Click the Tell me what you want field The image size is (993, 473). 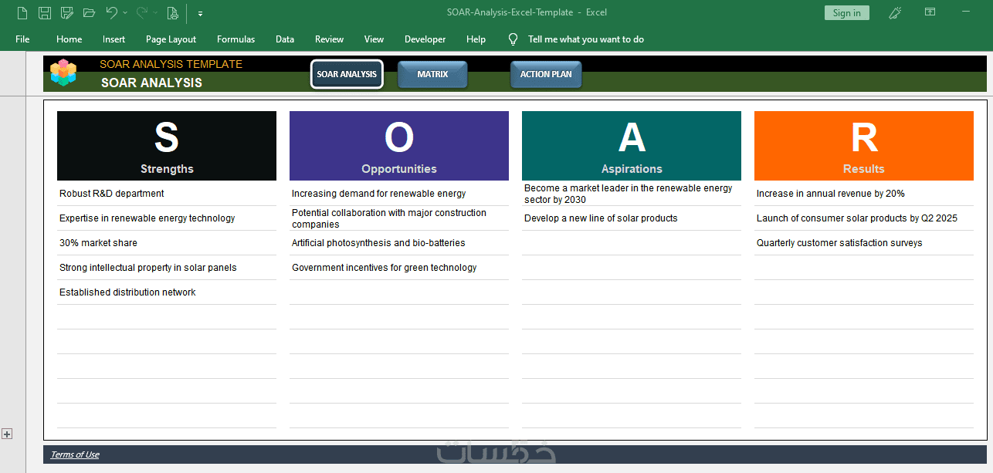(585, 39)
